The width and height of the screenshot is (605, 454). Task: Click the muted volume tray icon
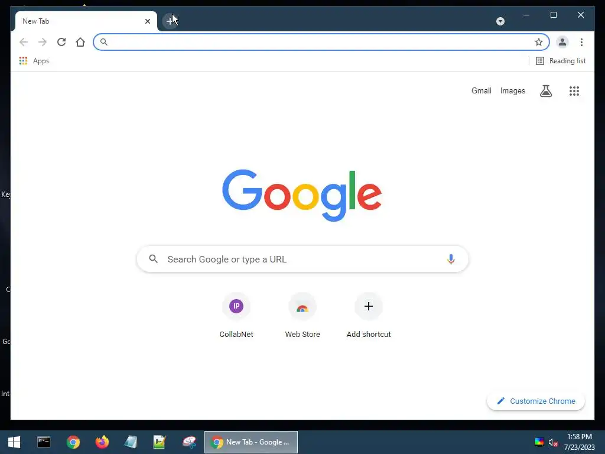[553, 442]
